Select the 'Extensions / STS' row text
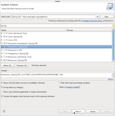 pos(15,50)
